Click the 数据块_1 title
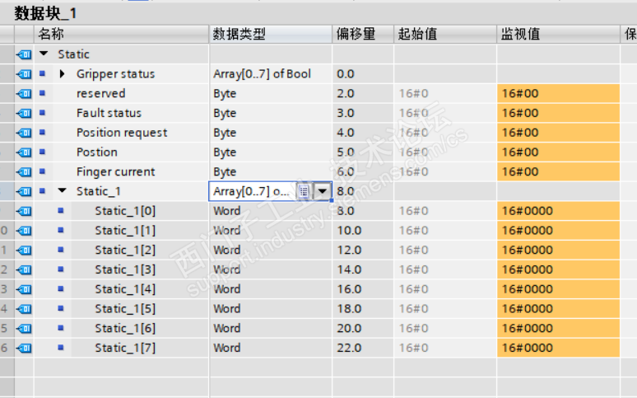The height and width of the screenshot is (398, 637). 45,13
